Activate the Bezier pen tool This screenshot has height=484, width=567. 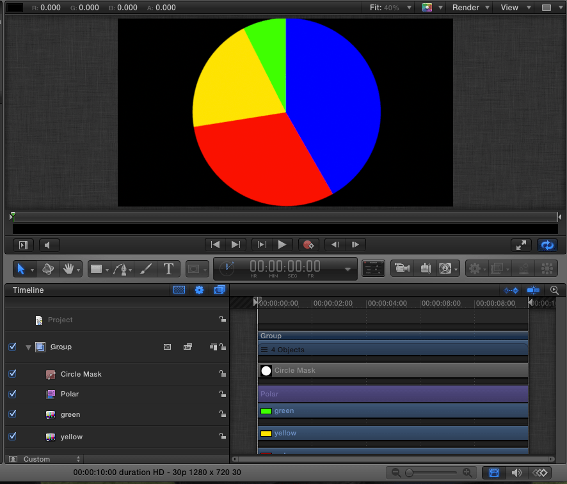[121, 269]
